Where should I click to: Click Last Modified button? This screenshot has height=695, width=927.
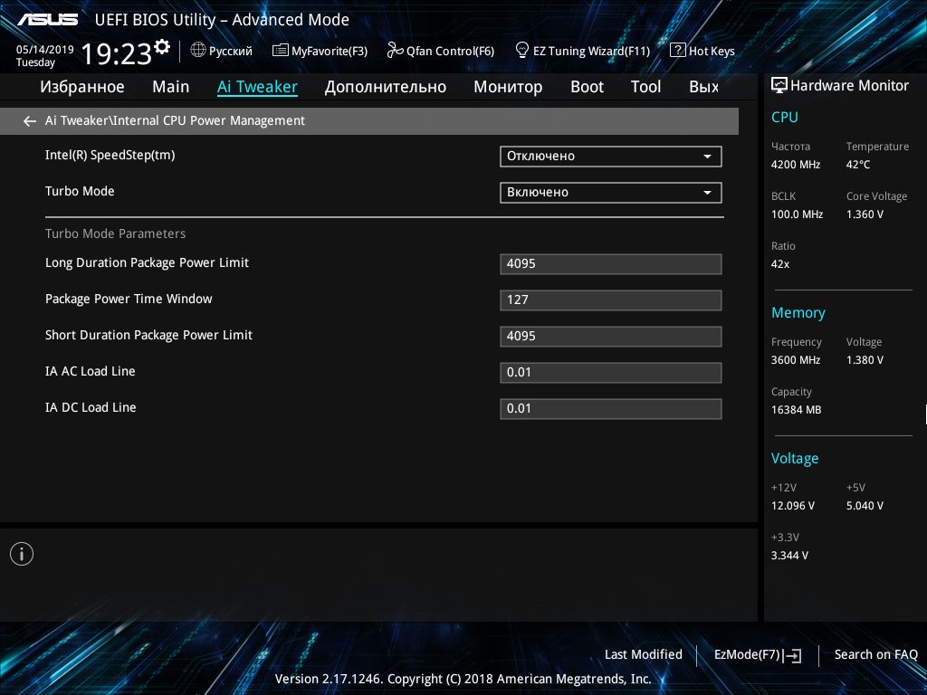pyautogui.click(x=644, y=654)
